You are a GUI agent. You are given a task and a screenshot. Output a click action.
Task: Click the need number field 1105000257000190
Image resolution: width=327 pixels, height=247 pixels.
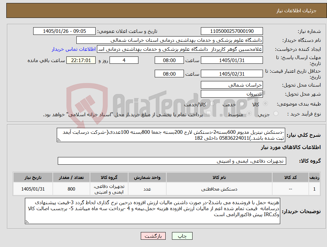(x=232, y=31)
